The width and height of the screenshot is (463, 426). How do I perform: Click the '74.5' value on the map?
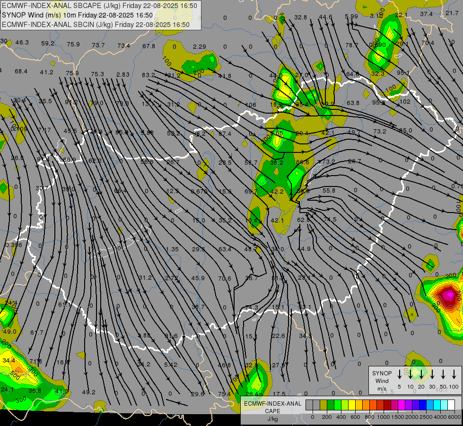point(330,219)
